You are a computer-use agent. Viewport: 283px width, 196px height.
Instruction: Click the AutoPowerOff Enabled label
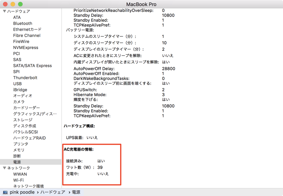click(96, 74)
